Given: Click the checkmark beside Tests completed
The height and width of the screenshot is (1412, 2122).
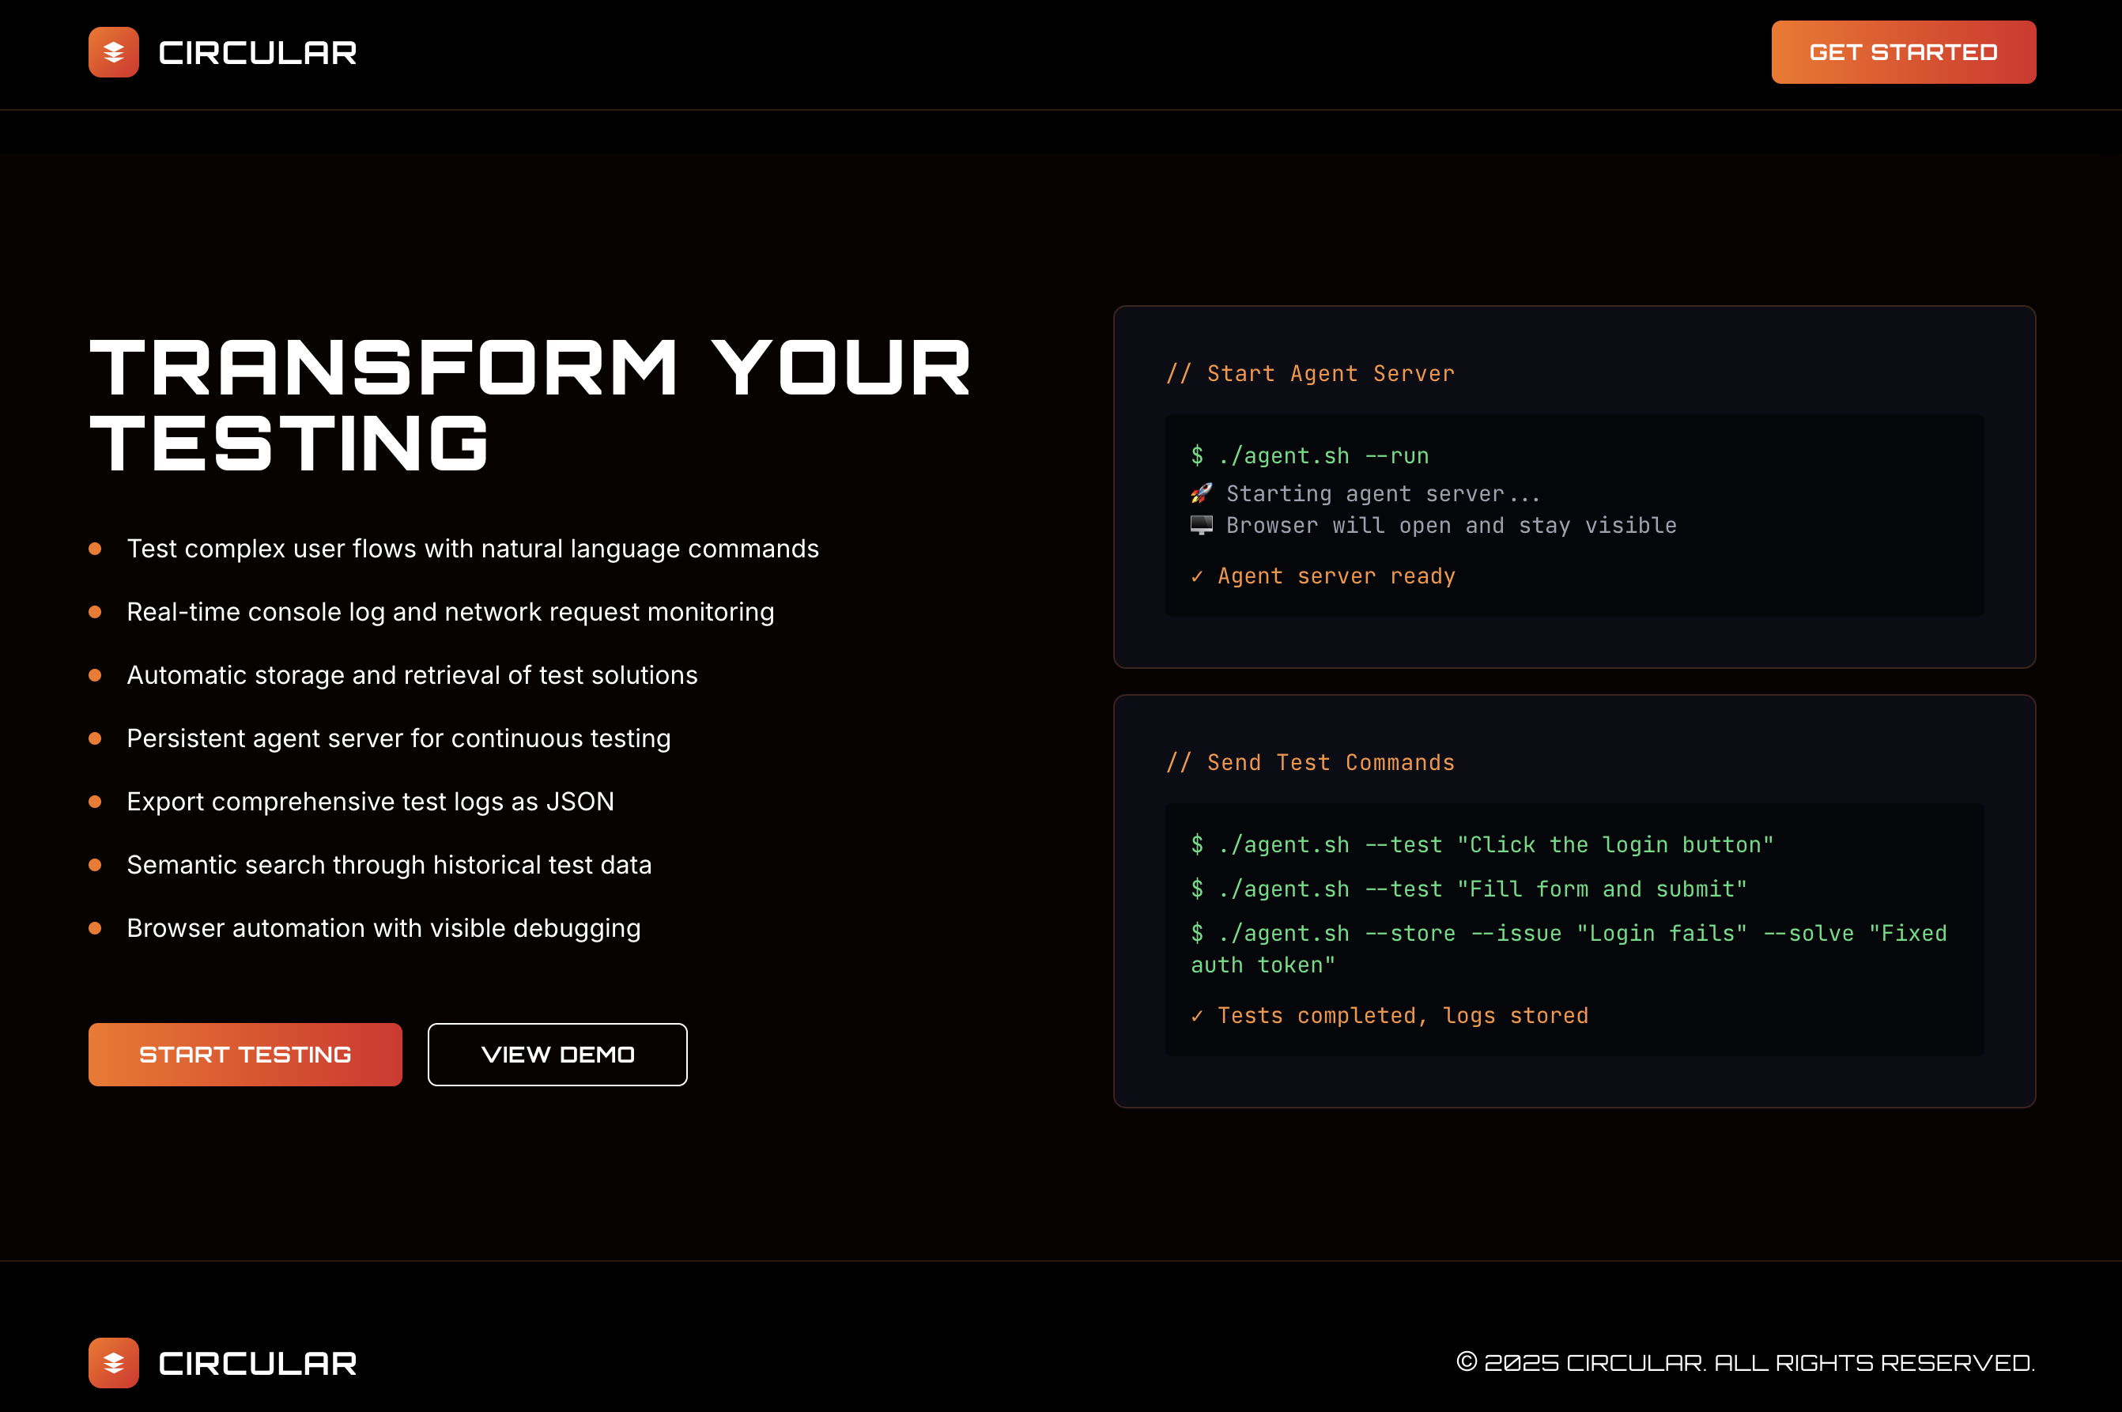Looking at the screenshot, I should [1196, 1016].
